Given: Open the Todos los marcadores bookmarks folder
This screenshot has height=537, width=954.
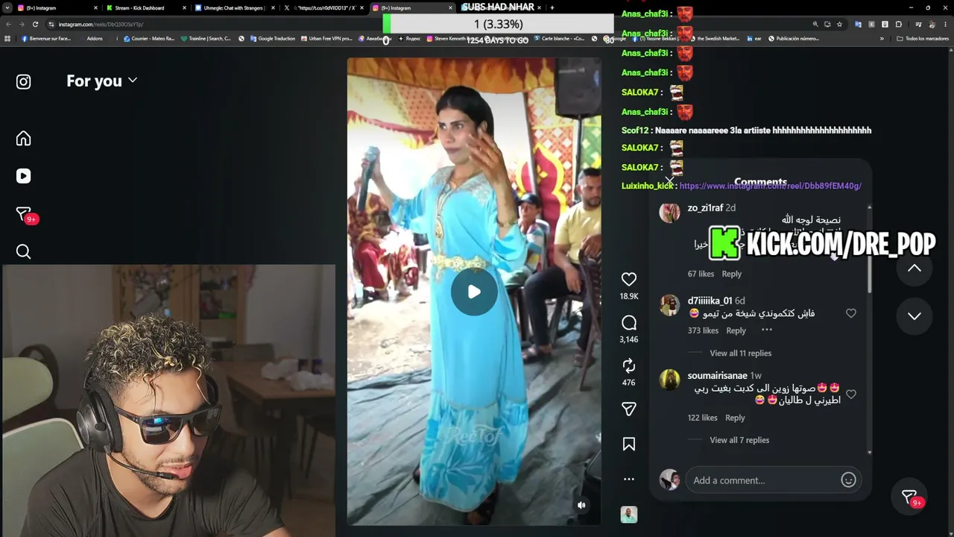Looking at the screenshot, I should [x=923, y=39].
